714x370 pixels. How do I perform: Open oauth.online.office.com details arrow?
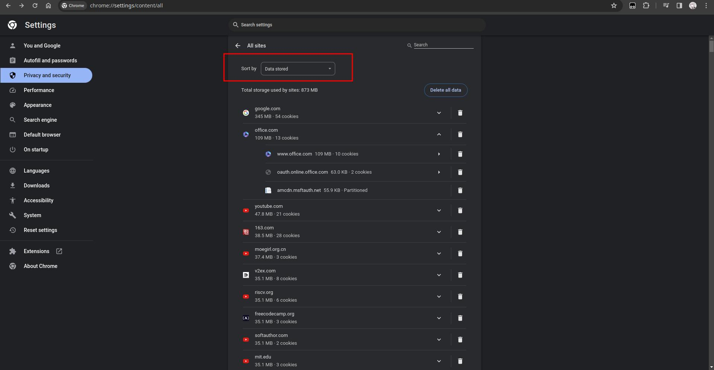click(x=439, y=172)
